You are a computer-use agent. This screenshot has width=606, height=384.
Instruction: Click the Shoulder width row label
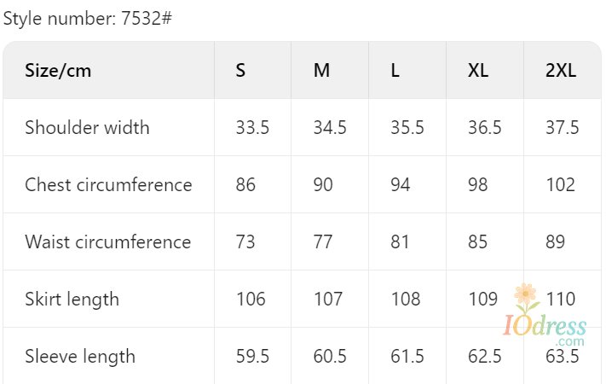[x=87, y=128]
